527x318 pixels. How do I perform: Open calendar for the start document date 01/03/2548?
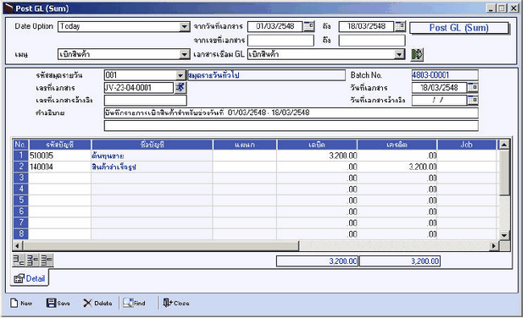[309, 26]
